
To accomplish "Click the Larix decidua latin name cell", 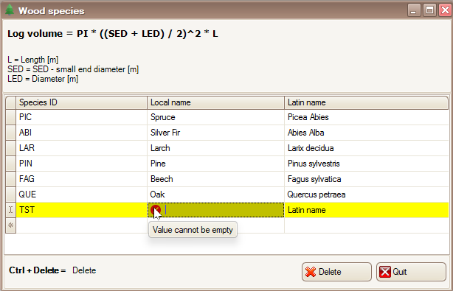I will click(x=367, y=148).
